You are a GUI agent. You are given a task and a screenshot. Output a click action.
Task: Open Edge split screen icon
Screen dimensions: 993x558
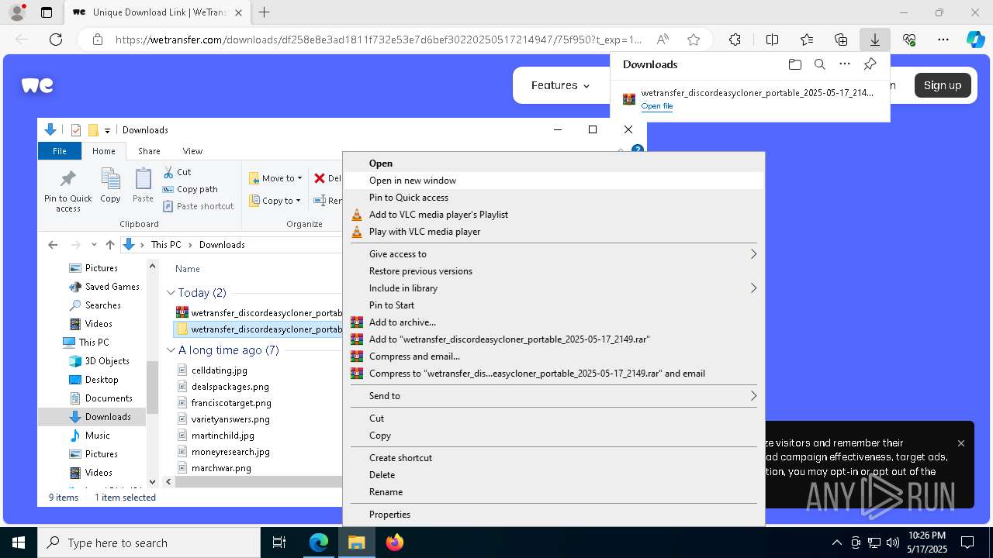[772, 40]
